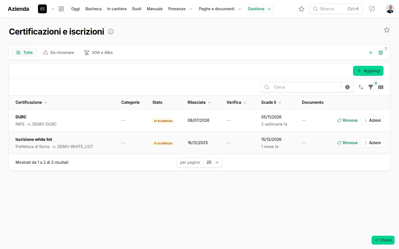Image resolution: width=399 pixels, height=249 pixels.
Task: Click the green Aggiungi button
Action: (x=368, y=71)
